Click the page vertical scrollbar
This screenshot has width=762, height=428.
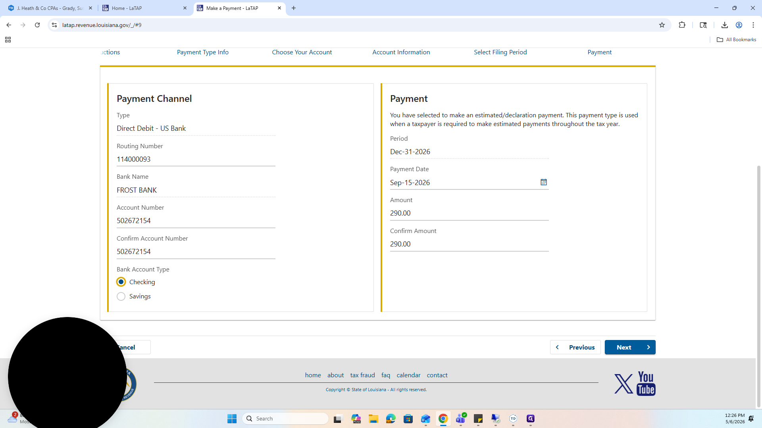(x=759, y=286)
